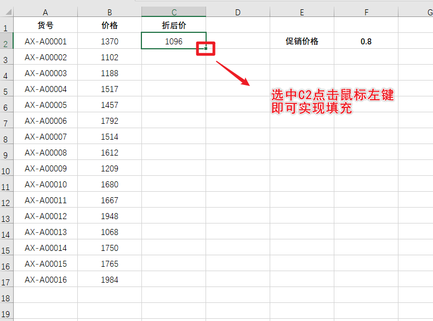Select cell AX-A00008

pyautogui.click(x=45, y=152)
